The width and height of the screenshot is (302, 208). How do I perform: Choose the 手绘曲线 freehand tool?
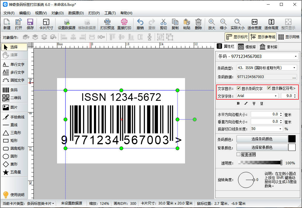point(14,117)
